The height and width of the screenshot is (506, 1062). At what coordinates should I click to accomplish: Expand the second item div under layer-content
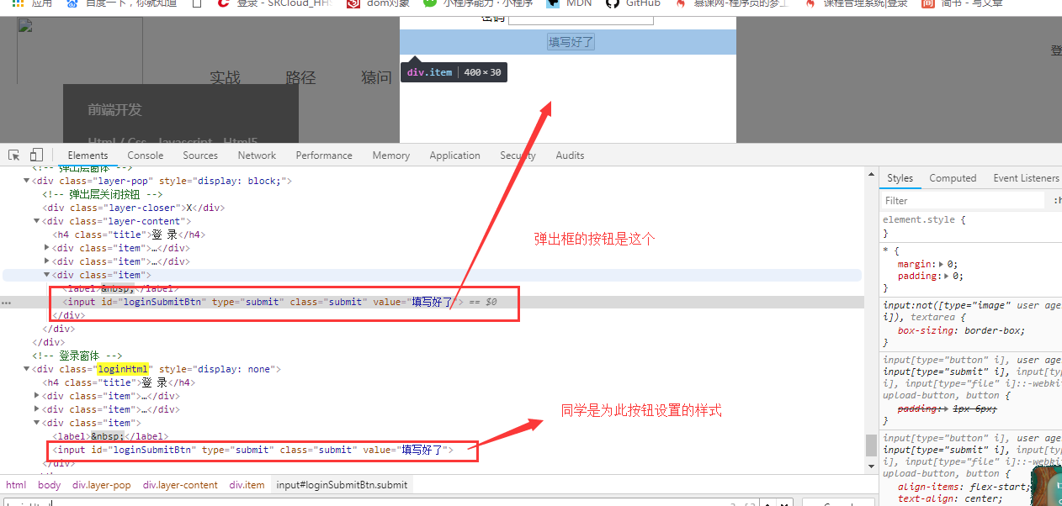[47, 261]
